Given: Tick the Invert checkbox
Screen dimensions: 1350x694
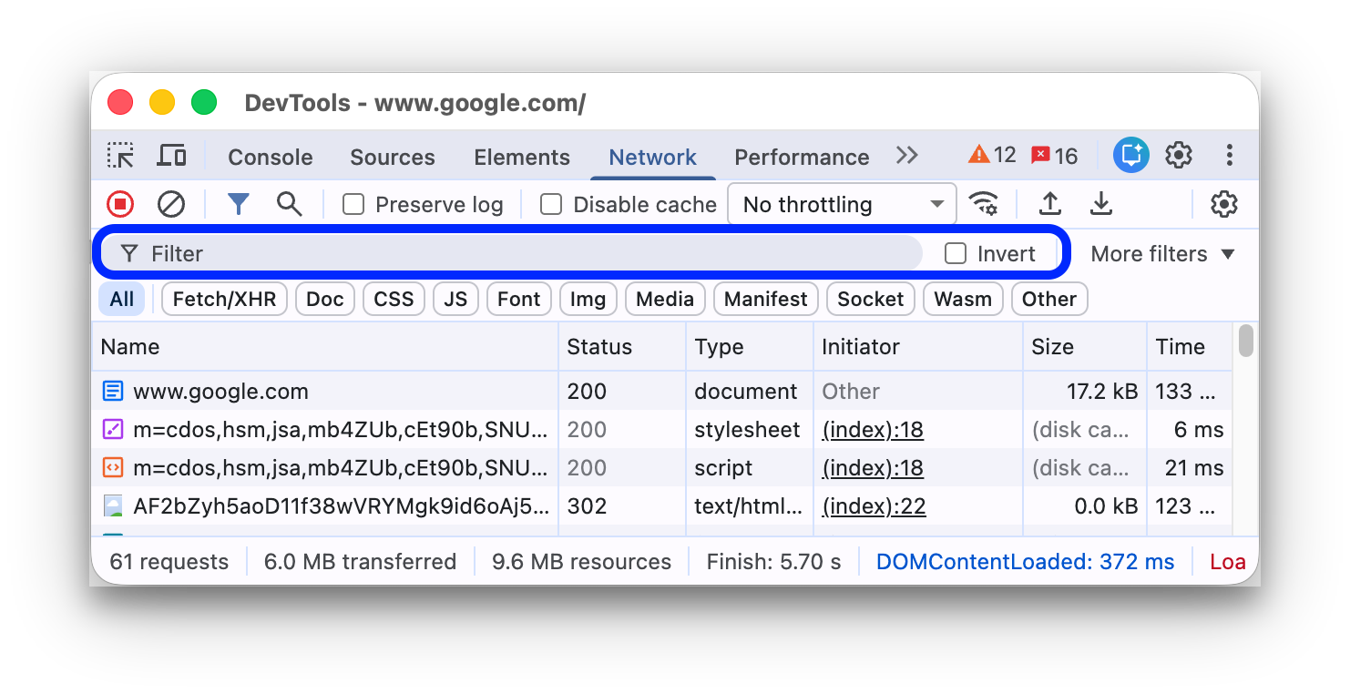Looking at the screenshot, I should tap(956, 254).
